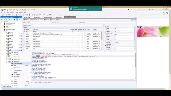
Task: Click the Delete connection X icon in Database Explorer
Action: tap(4, 20)
